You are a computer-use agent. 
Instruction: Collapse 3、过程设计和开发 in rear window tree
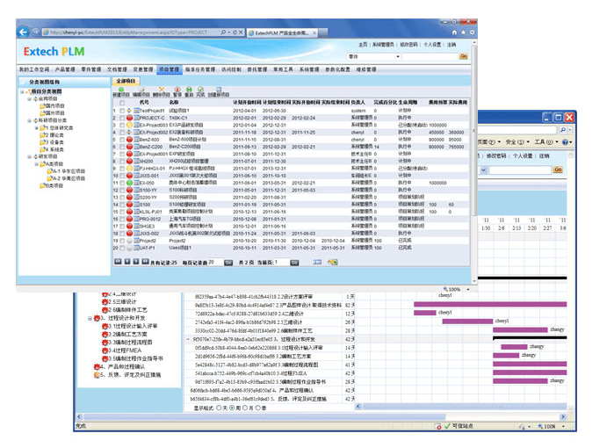[x=90, y=318]
